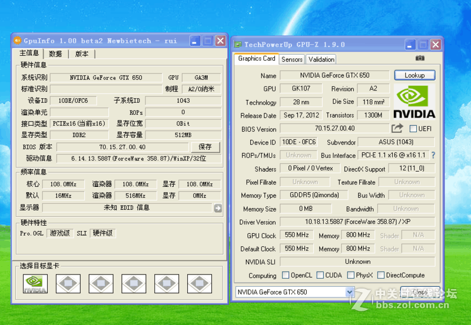Image resolution: width=471 pixels, height=325 pixels.
Task: Minimize the GPU-Z window
Action: (x=410, y=45)
